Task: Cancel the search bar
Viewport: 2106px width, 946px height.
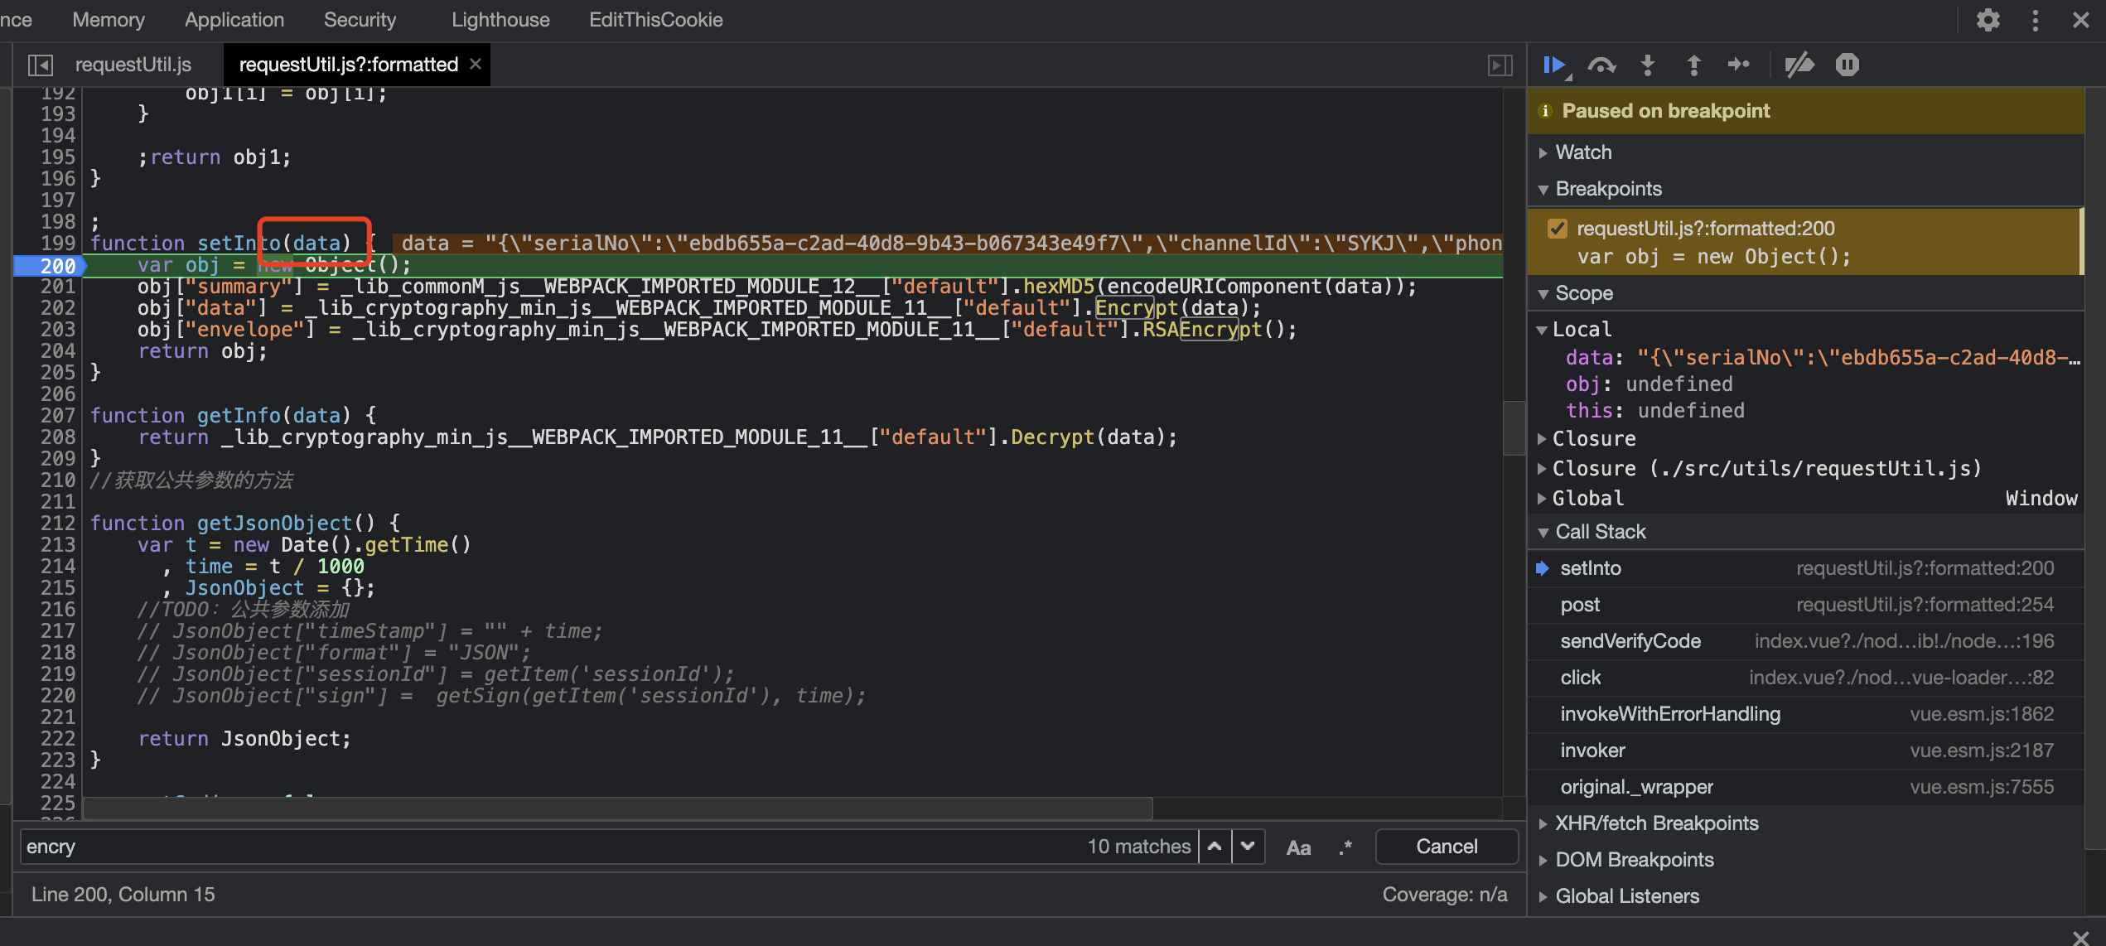Action: click(1446, 847)
